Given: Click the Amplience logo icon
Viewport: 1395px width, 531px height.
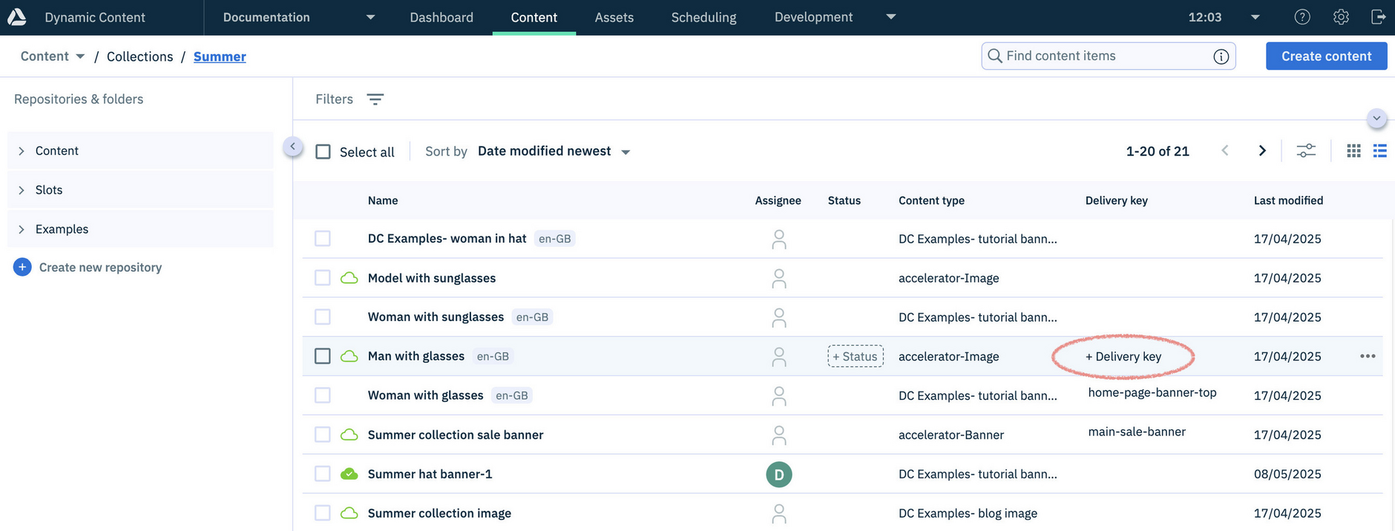Looking at the screenshot, I should pyautogui.click(x=16, y=17).
